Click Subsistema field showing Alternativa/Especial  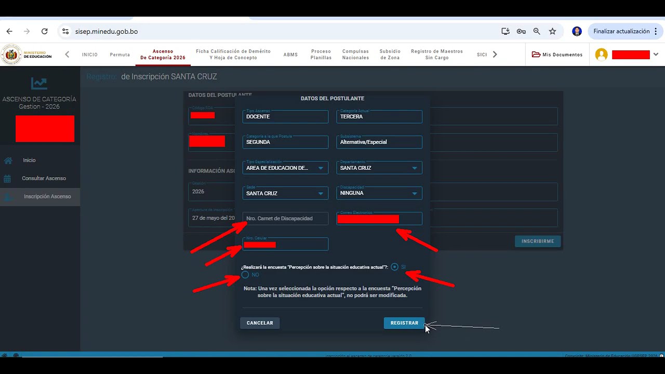[x=379, y=142]
